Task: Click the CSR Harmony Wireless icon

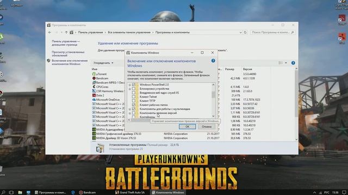Action: coord(94,91)
